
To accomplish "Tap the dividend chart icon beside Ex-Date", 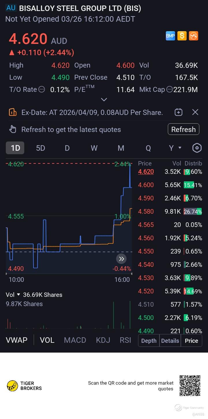I will pos(13,112).
